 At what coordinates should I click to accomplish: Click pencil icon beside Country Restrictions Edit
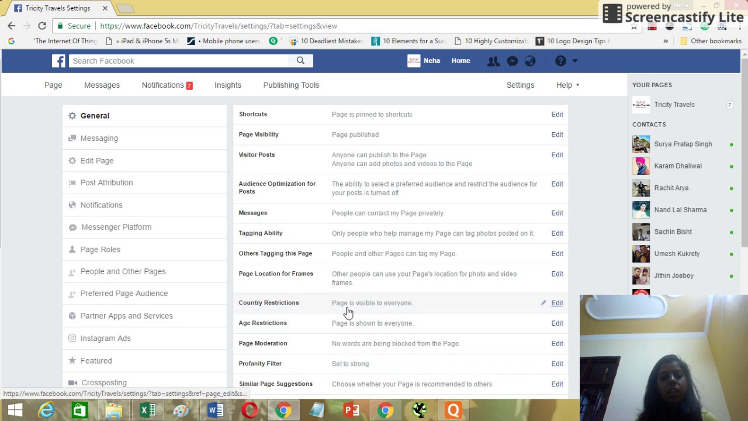pos(543,303)
